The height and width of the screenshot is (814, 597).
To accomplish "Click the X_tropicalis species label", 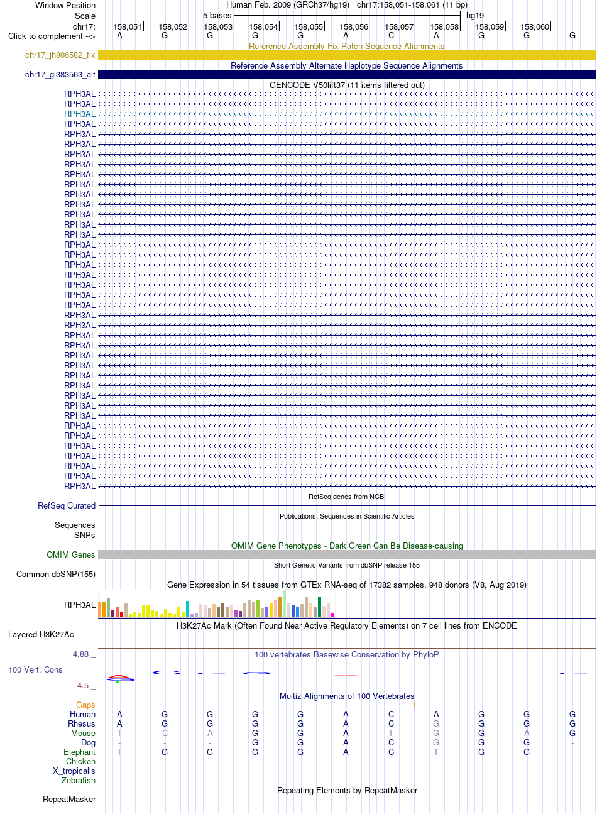I will pyautogui.click(x=74, y=771).
